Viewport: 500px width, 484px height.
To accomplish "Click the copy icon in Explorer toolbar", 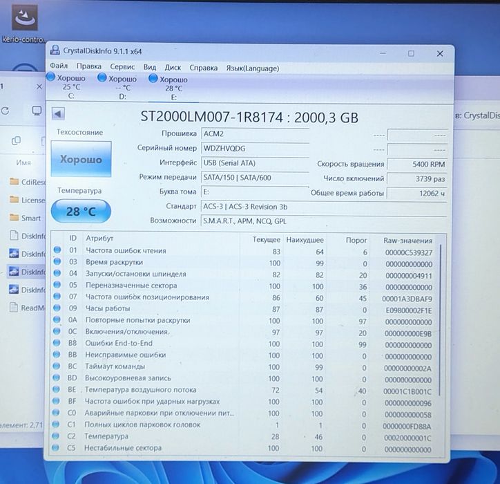I will tap(16, 140).
